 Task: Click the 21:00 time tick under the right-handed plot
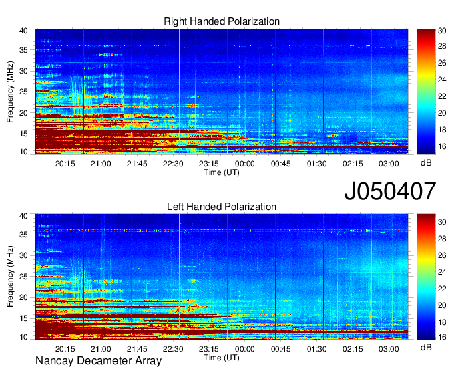tap(101, 164)
